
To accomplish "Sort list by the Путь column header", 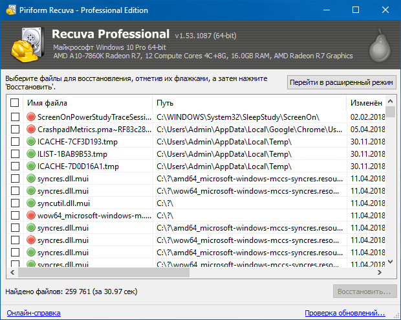I will coord(248,103).
